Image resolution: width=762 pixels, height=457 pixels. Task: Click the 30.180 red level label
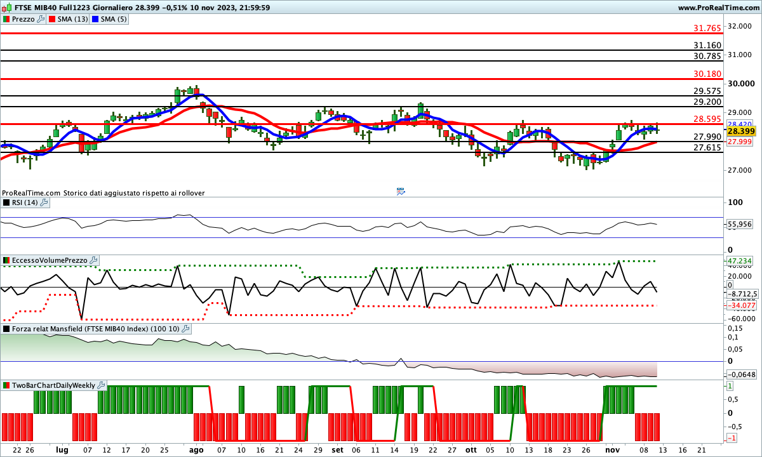click(x=707, y=74)
